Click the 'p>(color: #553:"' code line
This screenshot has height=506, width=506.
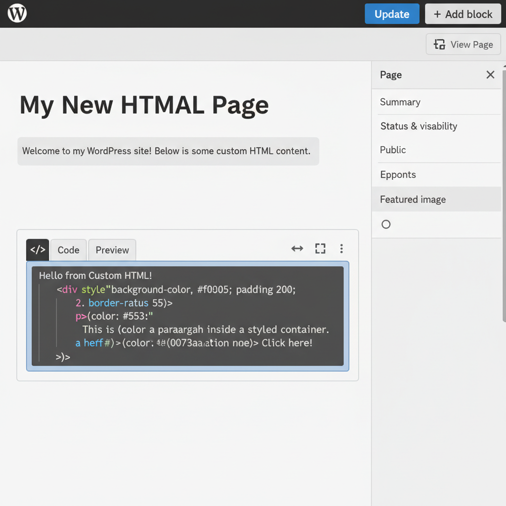click(114, 316)
